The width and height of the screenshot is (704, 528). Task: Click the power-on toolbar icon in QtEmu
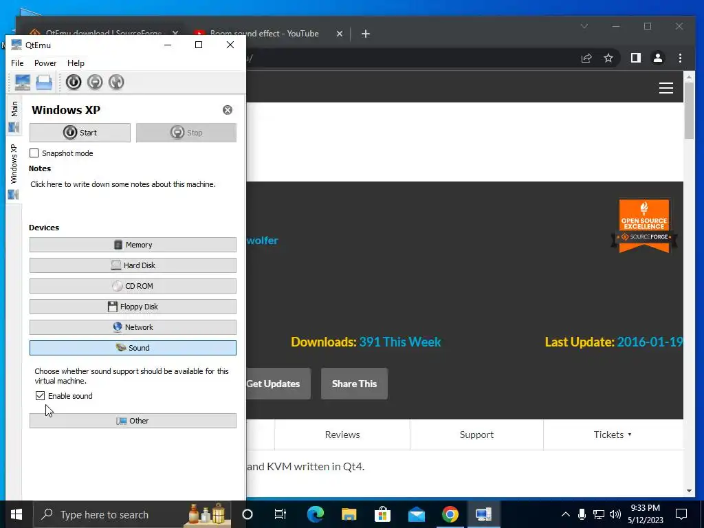coord(73,82)
